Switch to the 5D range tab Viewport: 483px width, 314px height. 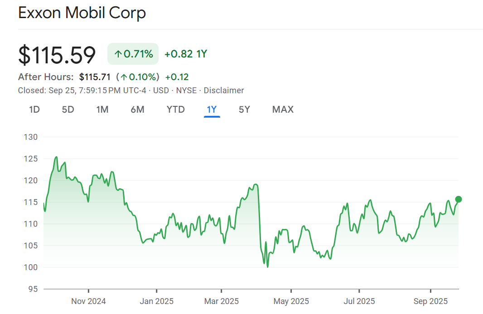click(68, 109)
